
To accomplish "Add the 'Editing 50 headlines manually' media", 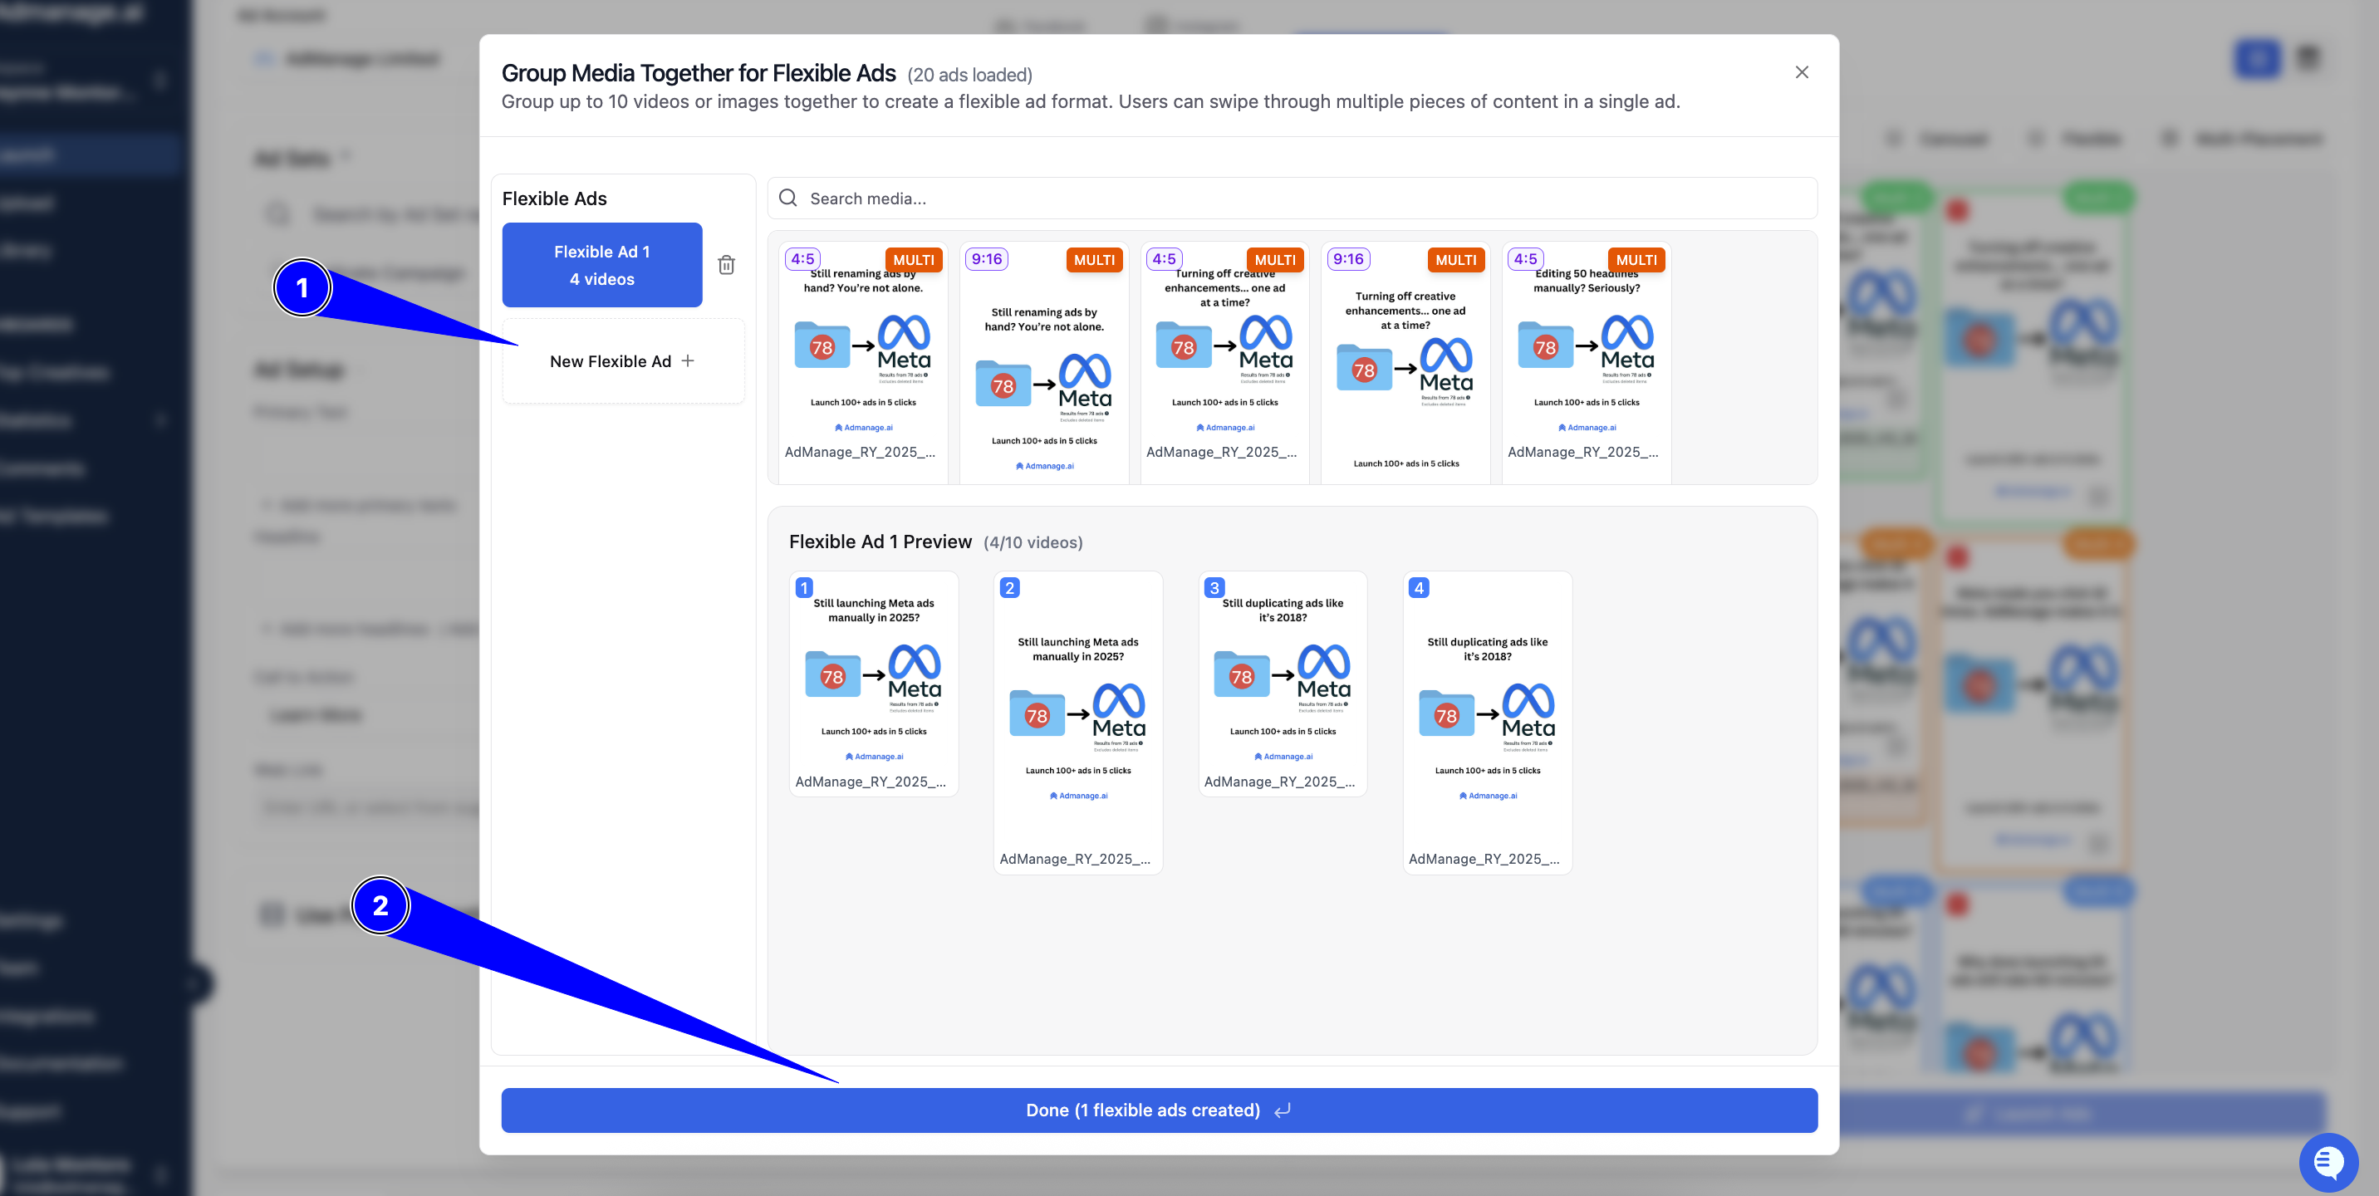I will (x=1586, y=361).
